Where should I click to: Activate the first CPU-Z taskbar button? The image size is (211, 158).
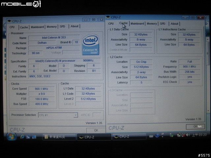tap(94, 137)
